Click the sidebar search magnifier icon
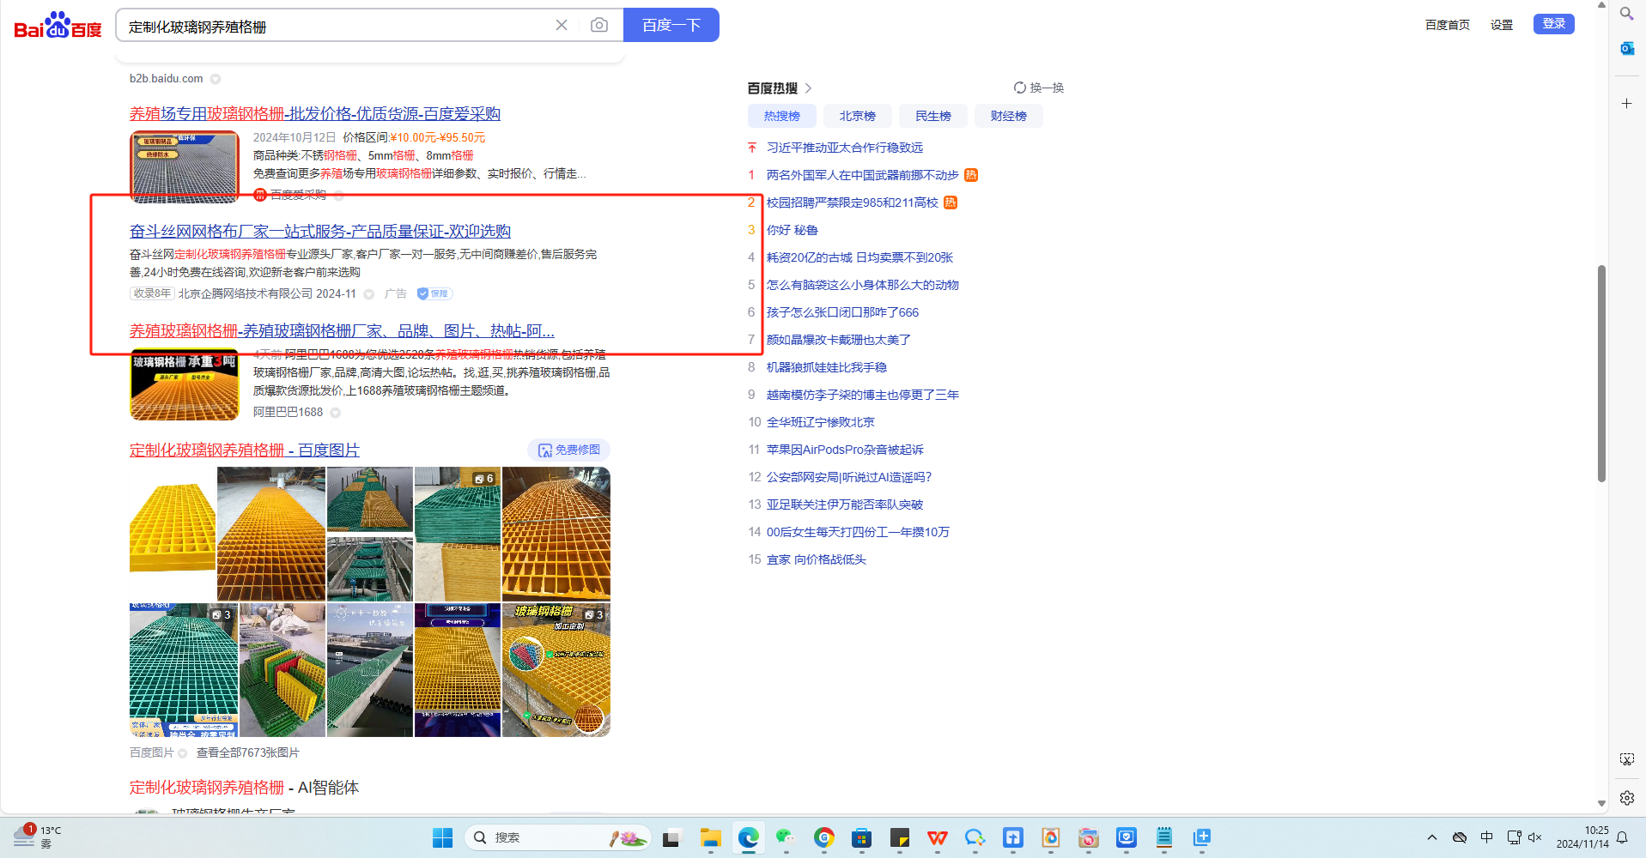The height and width of the screenshot is (858, 1646). (x=1626, y=14)
